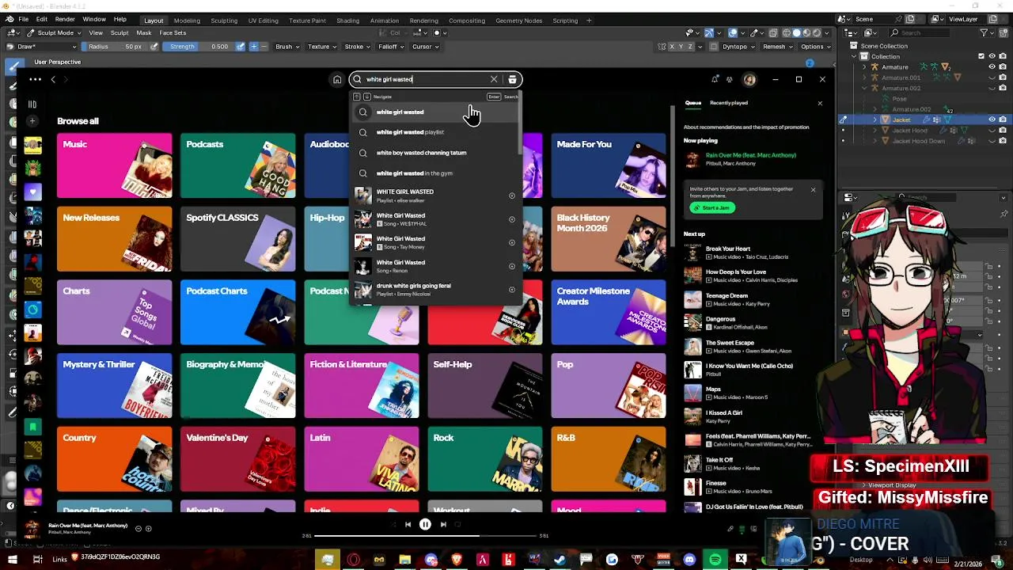Pause the Spotify playback
Screen dimensions: 1013x570
(425, 524)
